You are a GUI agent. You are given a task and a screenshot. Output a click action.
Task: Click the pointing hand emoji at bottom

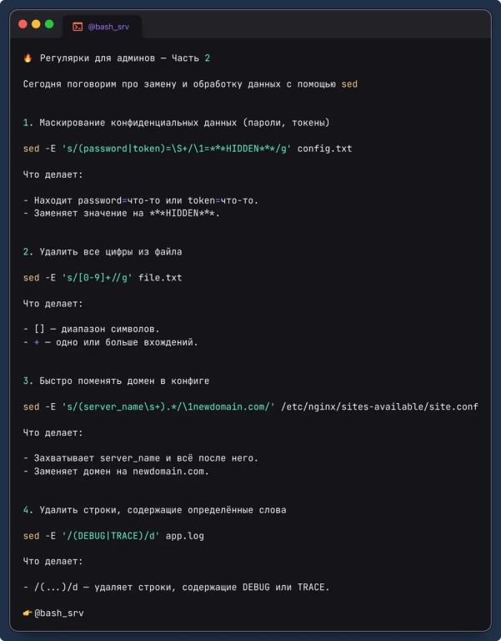pyautogui.click(x=28, y=613)
